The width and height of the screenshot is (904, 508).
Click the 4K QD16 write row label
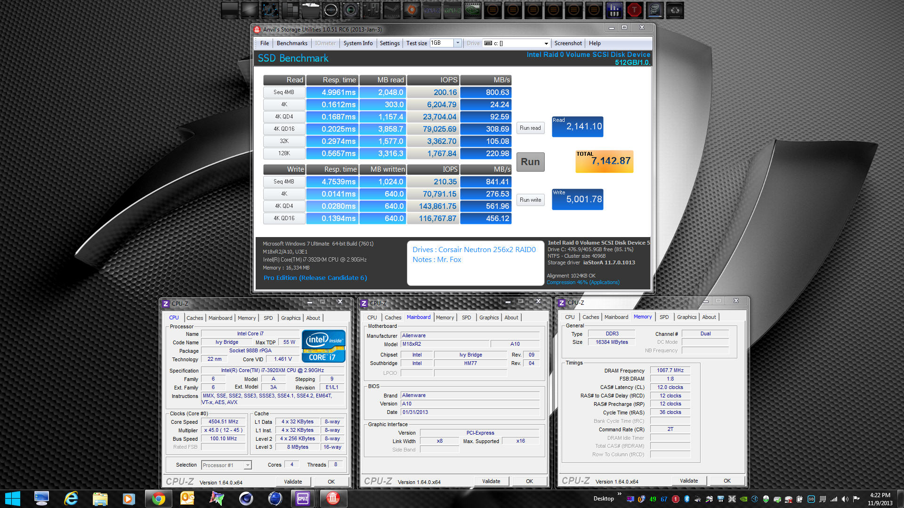pyautogui.click(x=284, y=218)
